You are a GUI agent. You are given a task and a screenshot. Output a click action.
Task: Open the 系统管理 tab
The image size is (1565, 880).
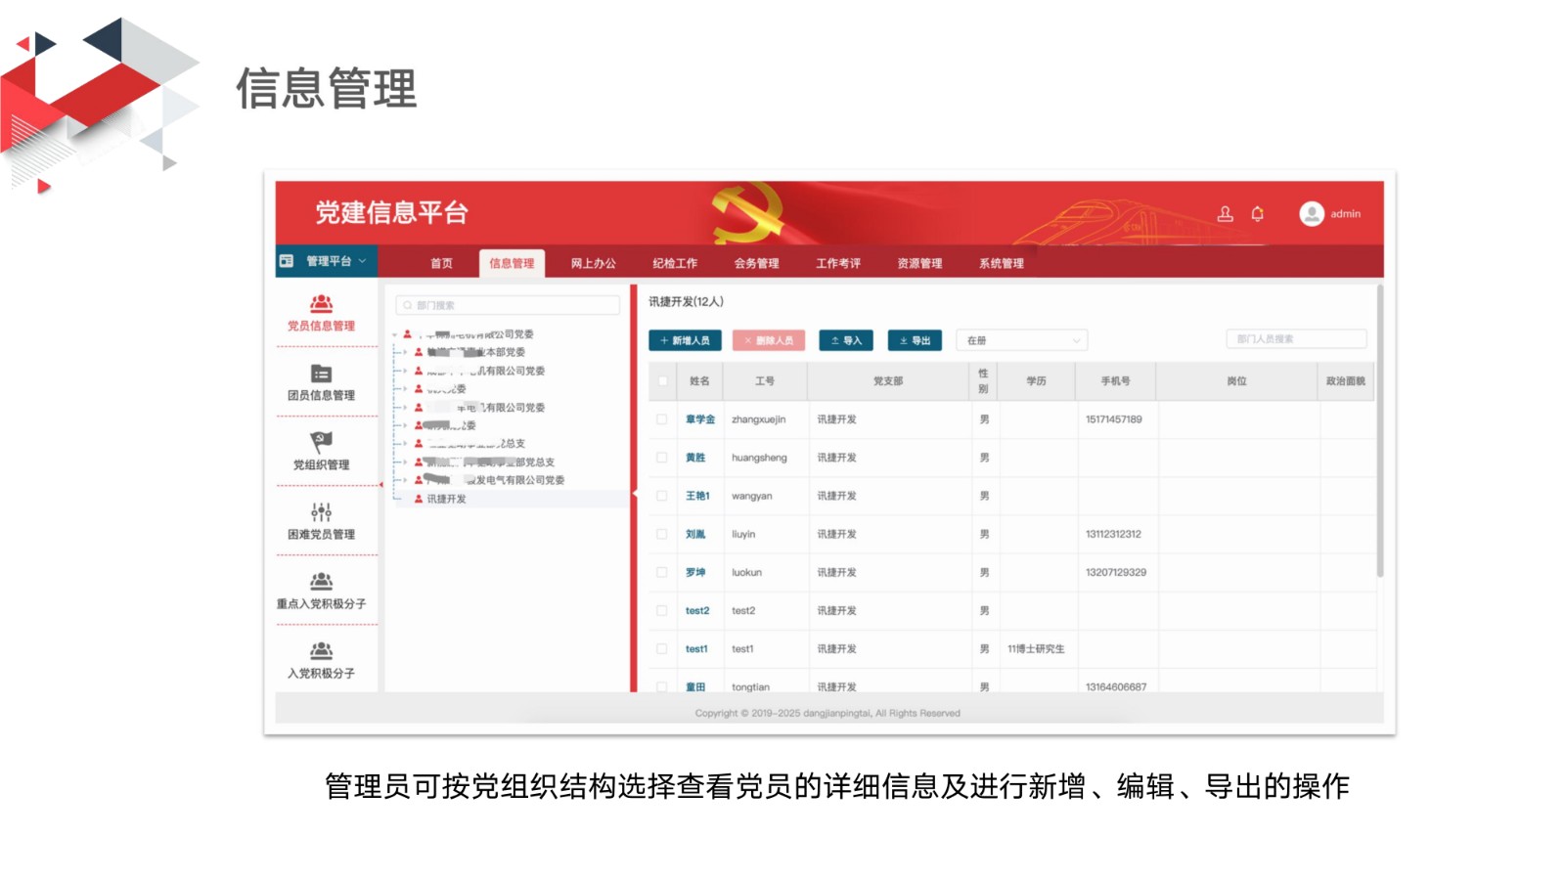click(x=1002, y=263)
